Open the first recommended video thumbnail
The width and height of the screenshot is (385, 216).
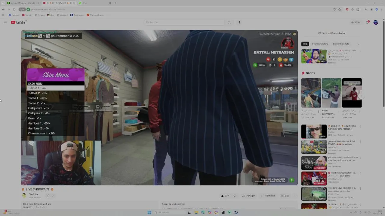click(314, 56)
